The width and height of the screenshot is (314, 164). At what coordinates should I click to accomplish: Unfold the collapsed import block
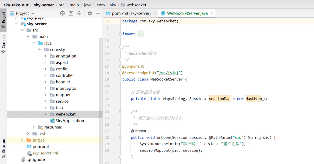tap(121, 34)
